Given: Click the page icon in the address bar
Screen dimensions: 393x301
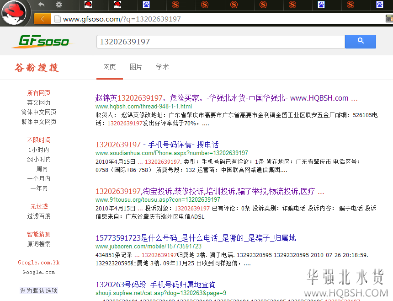Looking at the screenshot, I should (x=58, y=19).
